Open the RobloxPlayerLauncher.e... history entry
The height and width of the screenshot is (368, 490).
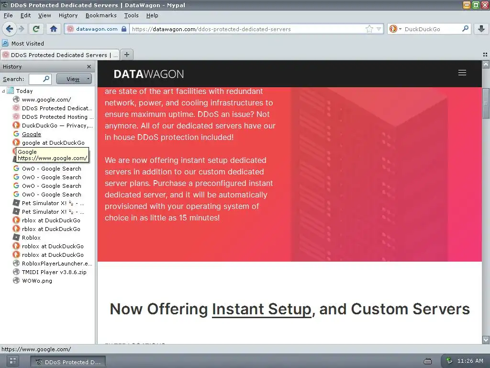(53, 264)
